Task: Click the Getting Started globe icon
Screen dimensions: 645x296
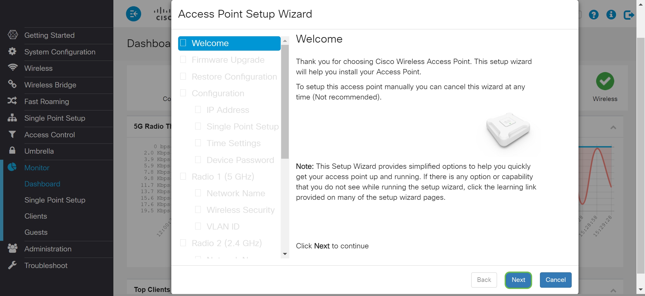Action: (x=13, y=35)
